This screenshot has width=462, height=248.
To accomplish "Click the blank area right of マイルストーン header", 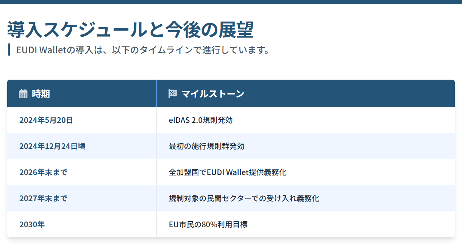I will [348, 94].
